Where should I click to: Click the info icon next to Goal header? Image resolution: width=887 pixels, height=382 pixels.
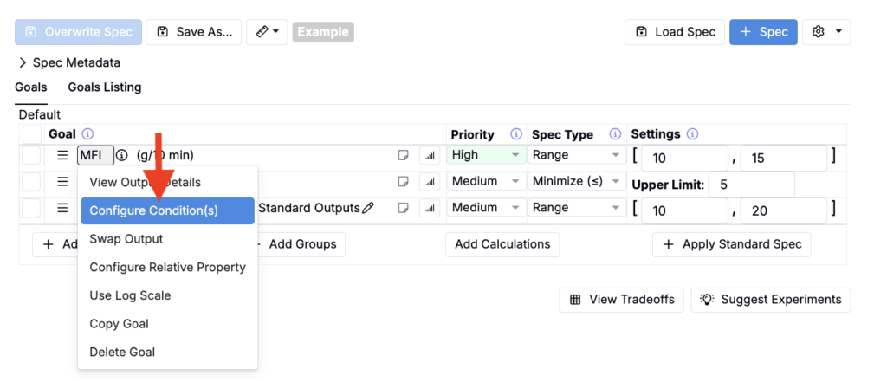point(87,134)
